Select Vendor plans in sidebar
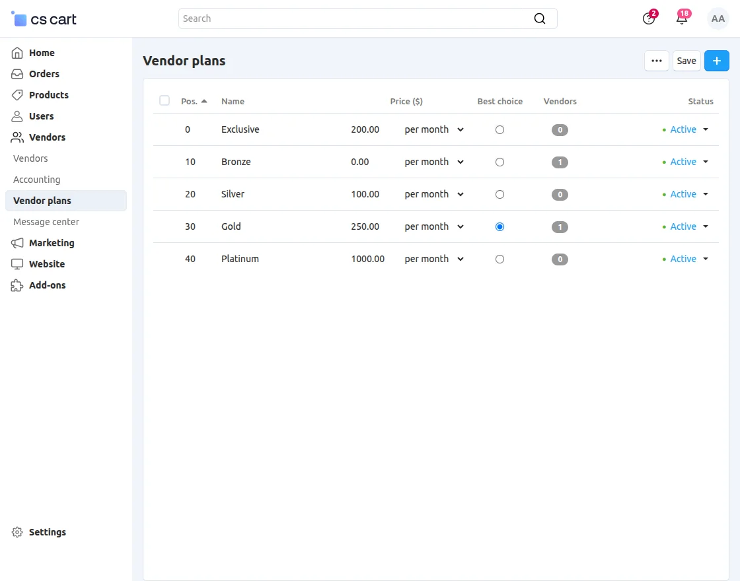Image resolution: width=740 pixels, height=581 pixels. pyautogui.click(x=65, y=201)
